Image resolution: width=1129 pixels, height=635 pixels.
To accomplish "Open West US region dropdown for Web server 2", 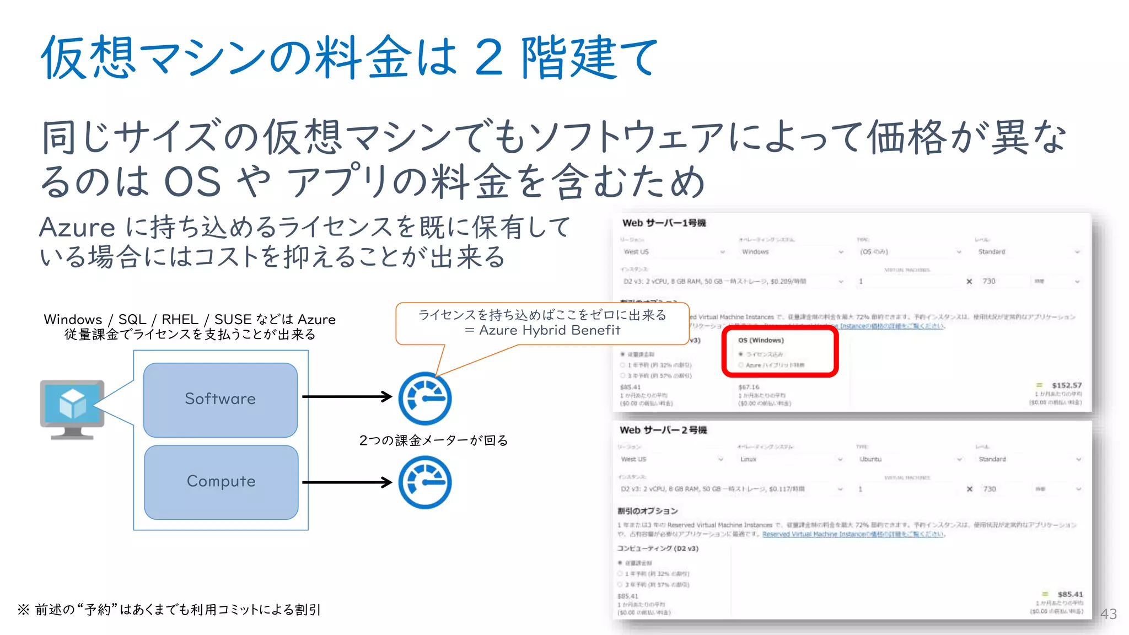I will click(x=672, y=459).
